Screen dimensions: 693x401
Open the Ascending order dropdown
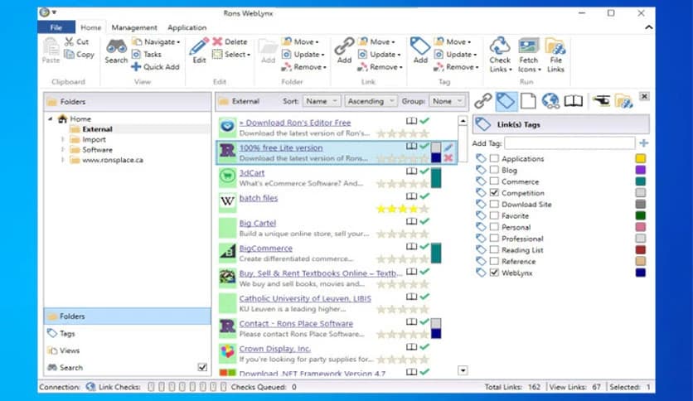coord(371,101)
